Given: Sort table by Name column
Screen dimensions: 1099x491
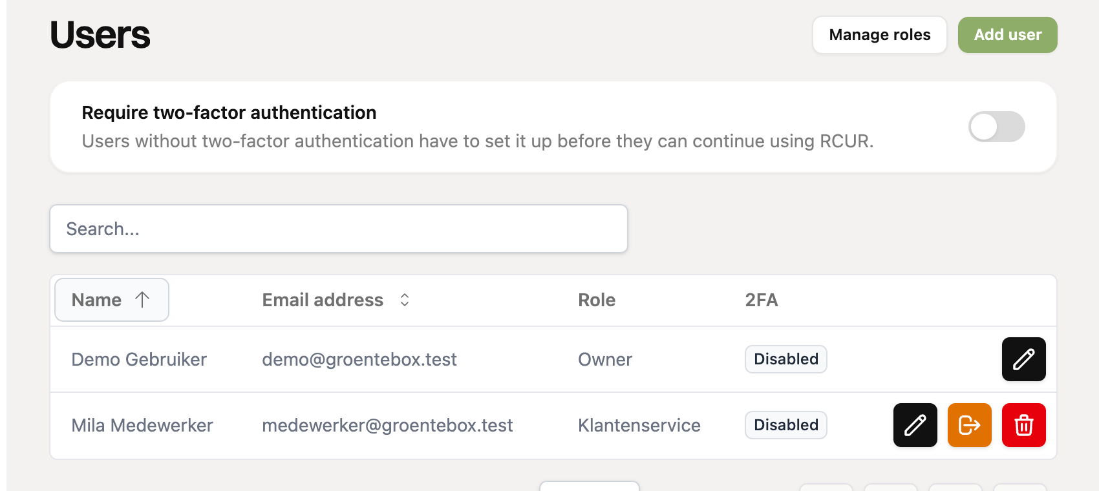Looking at the screenshot, I should (112, 300).
